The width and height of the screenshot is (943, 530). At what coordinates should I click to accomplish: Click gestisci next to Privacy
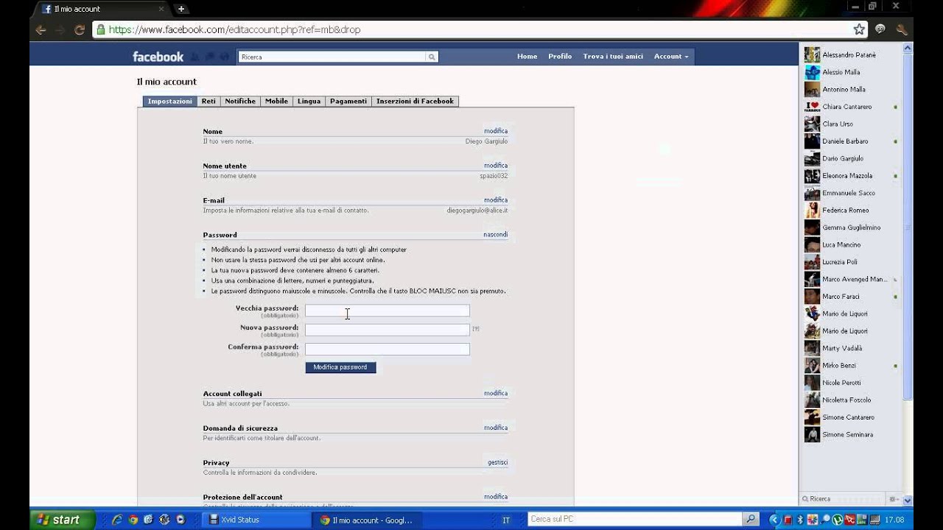(497, 462)
